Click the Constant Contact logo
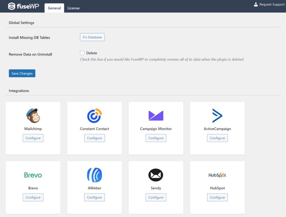The image size is (286, 217). (94, 115)
